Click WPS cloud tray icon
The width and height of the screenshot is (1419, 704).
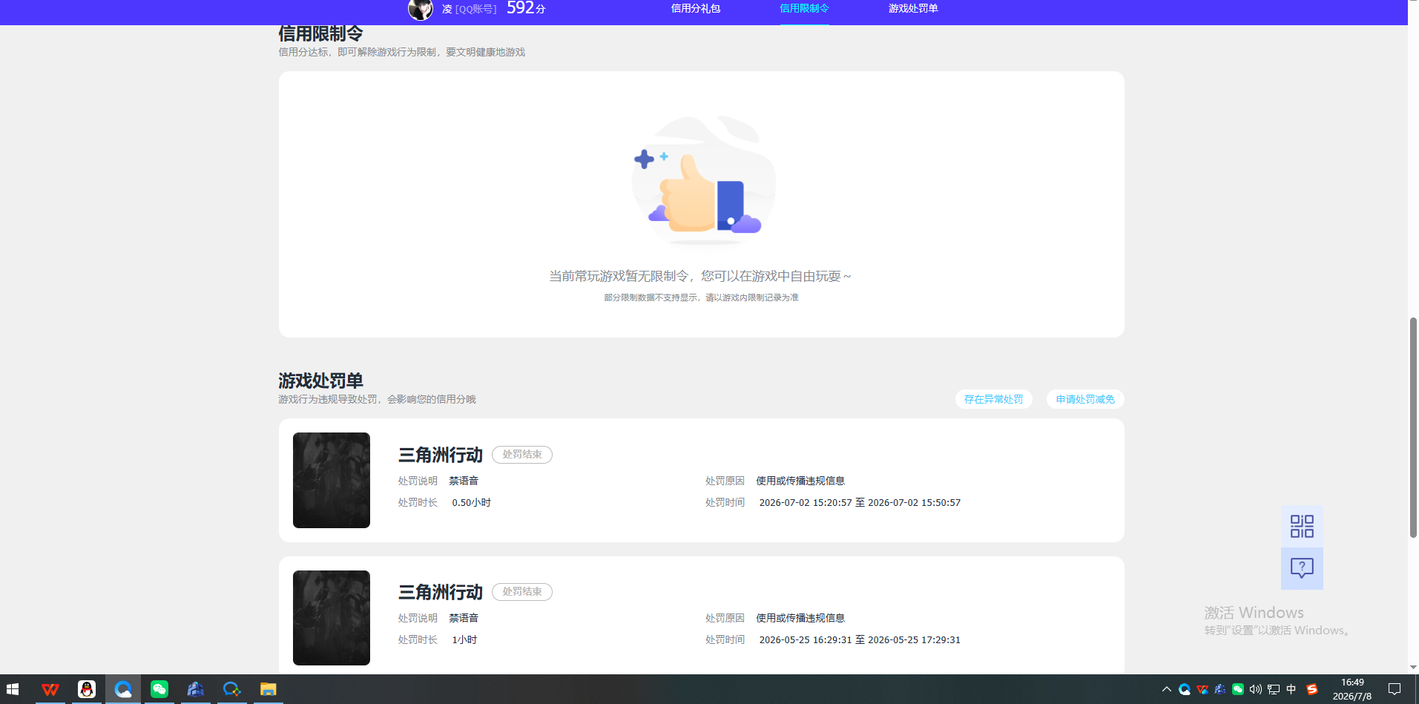1202,689
